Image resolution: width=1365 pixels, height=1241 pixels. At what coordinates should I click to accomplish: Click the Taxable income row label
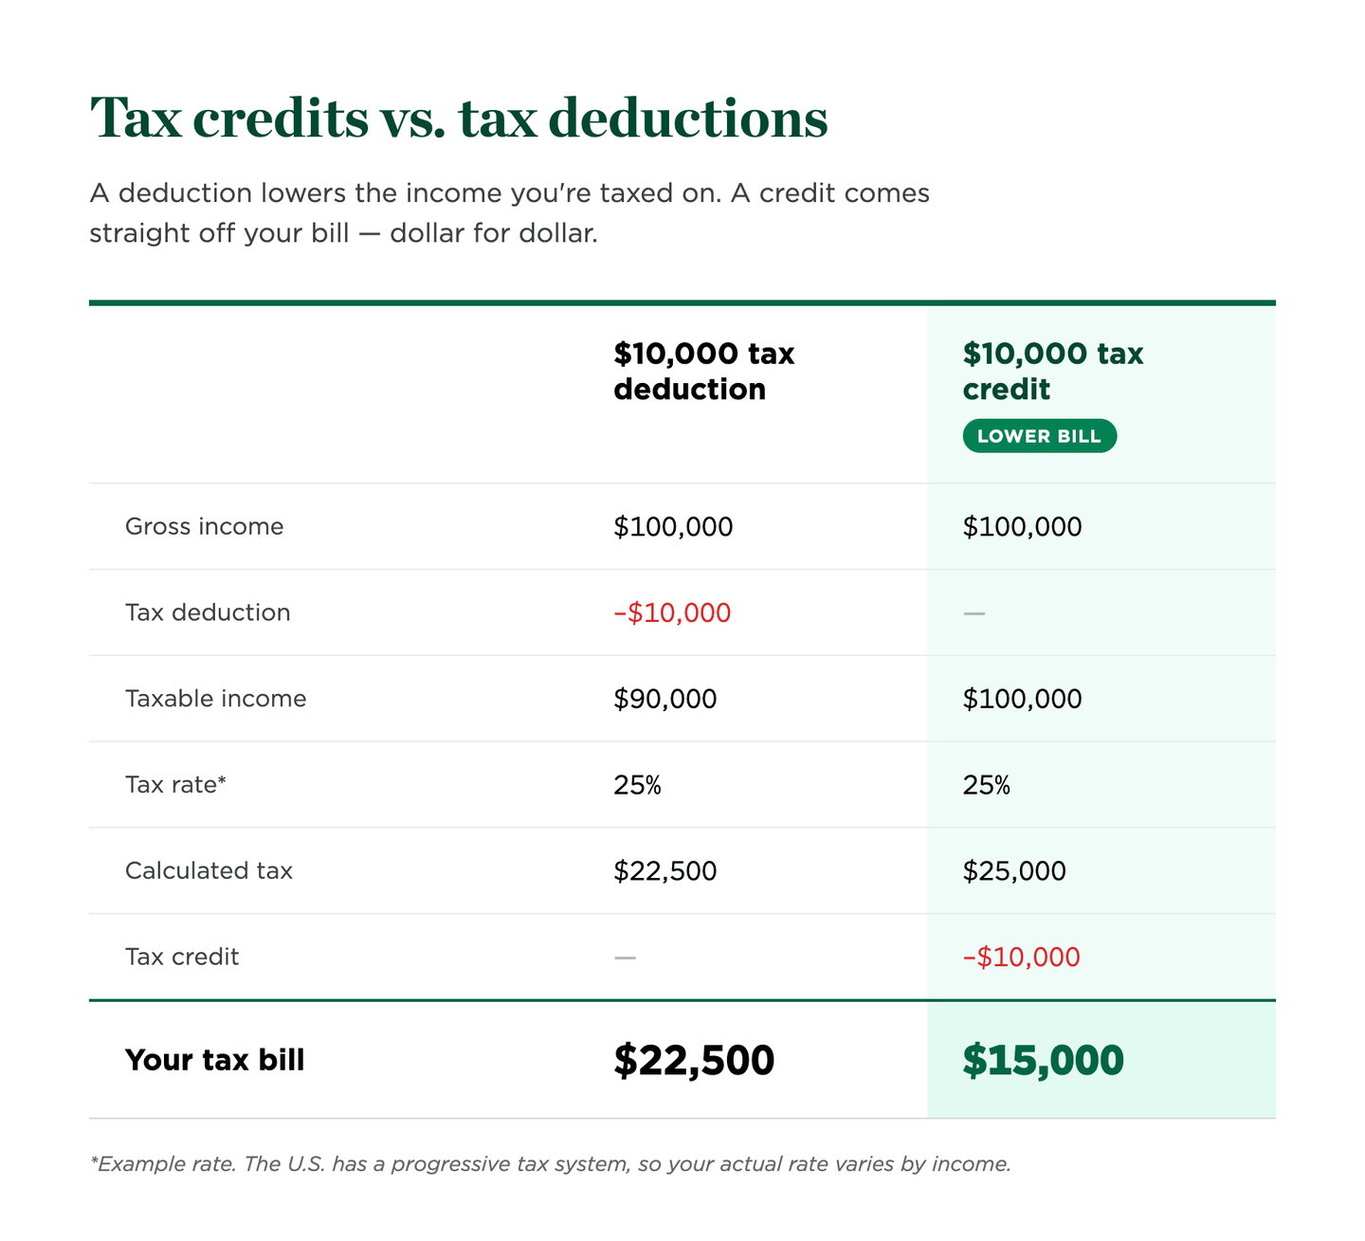coord(216,699)
